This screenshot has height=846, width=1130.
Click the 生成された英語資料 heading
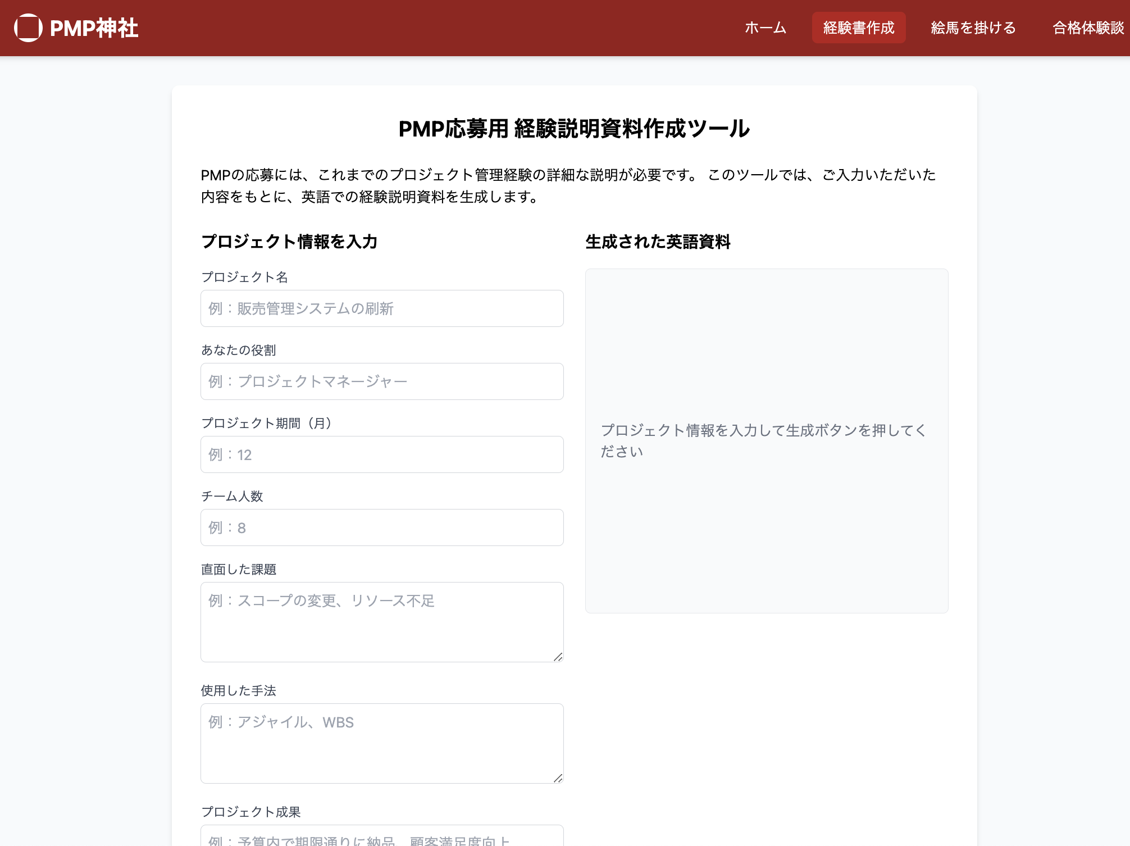[x=658, y=242]
